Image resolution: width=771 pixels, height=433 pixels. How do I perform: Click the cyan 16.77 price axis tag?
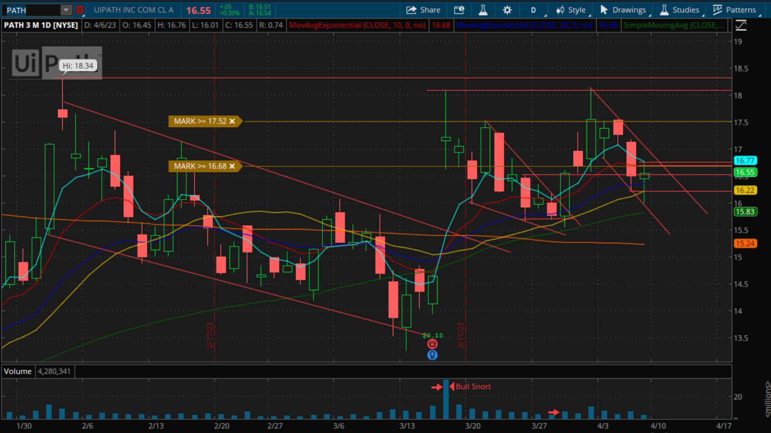745,161
